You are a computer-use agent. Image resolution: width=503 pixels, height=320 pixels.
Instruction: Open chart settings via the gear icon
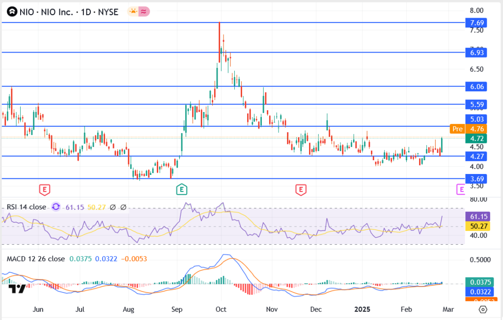tap(483, 310)
